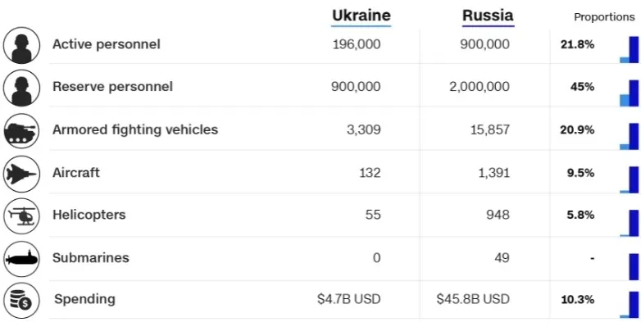Click the Proportions column label

tap(604, 16)
